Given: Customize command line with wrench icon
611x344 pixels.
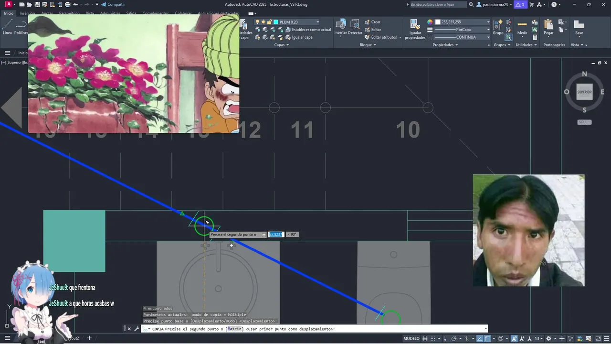Looking at the screenshot, I should point(137,329).
